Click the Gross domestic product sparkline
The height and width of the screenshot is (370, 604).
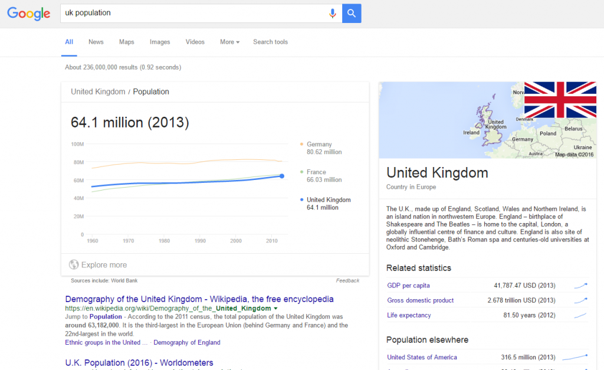[x=580, y=300]
